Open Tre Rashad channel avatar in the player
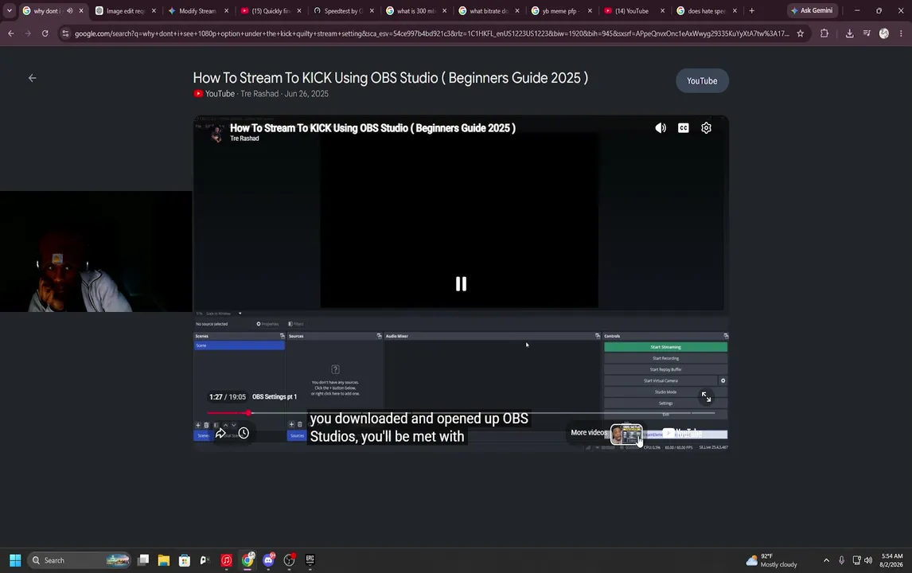 [216, 133]
